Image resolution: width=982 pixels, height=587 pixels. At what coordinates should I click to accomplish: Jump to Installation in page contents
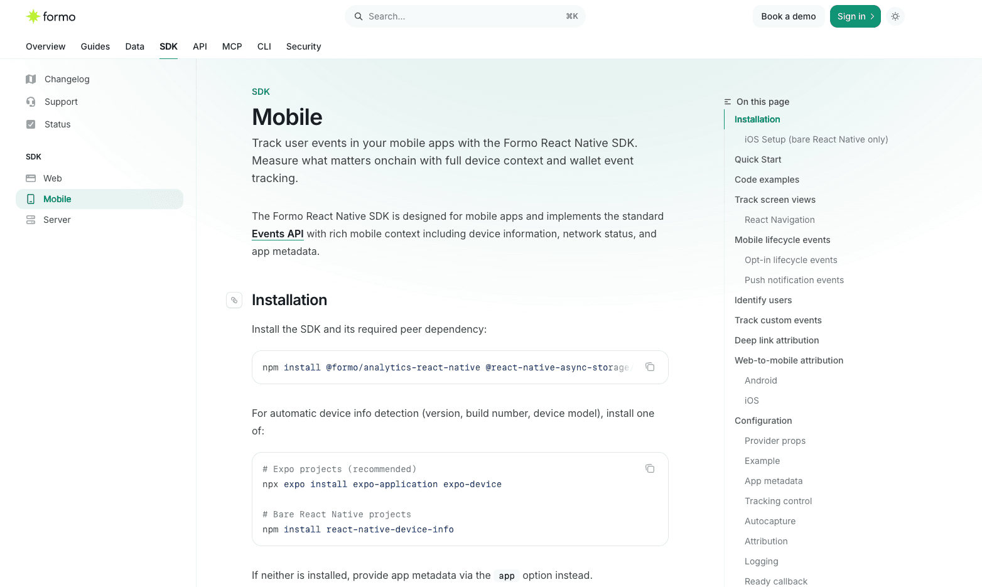click(x=757, y=119)
